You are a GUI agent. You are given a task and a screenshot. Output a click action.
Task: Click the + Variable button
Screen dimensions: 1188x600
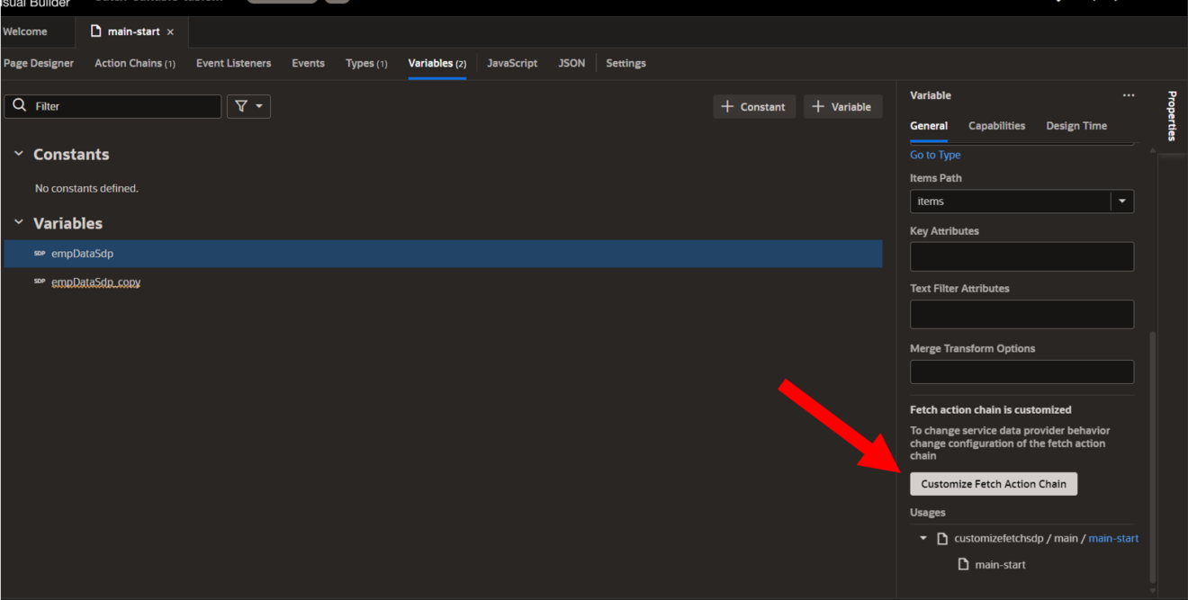point(842,106)
